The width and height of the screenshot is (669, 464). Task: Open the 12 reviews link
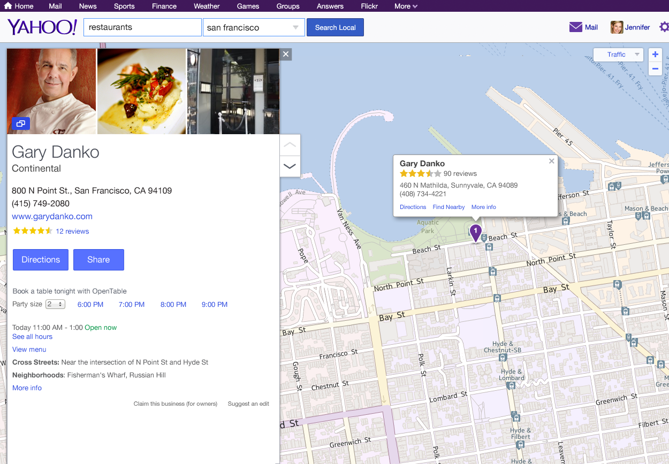(x=72, y=231)
